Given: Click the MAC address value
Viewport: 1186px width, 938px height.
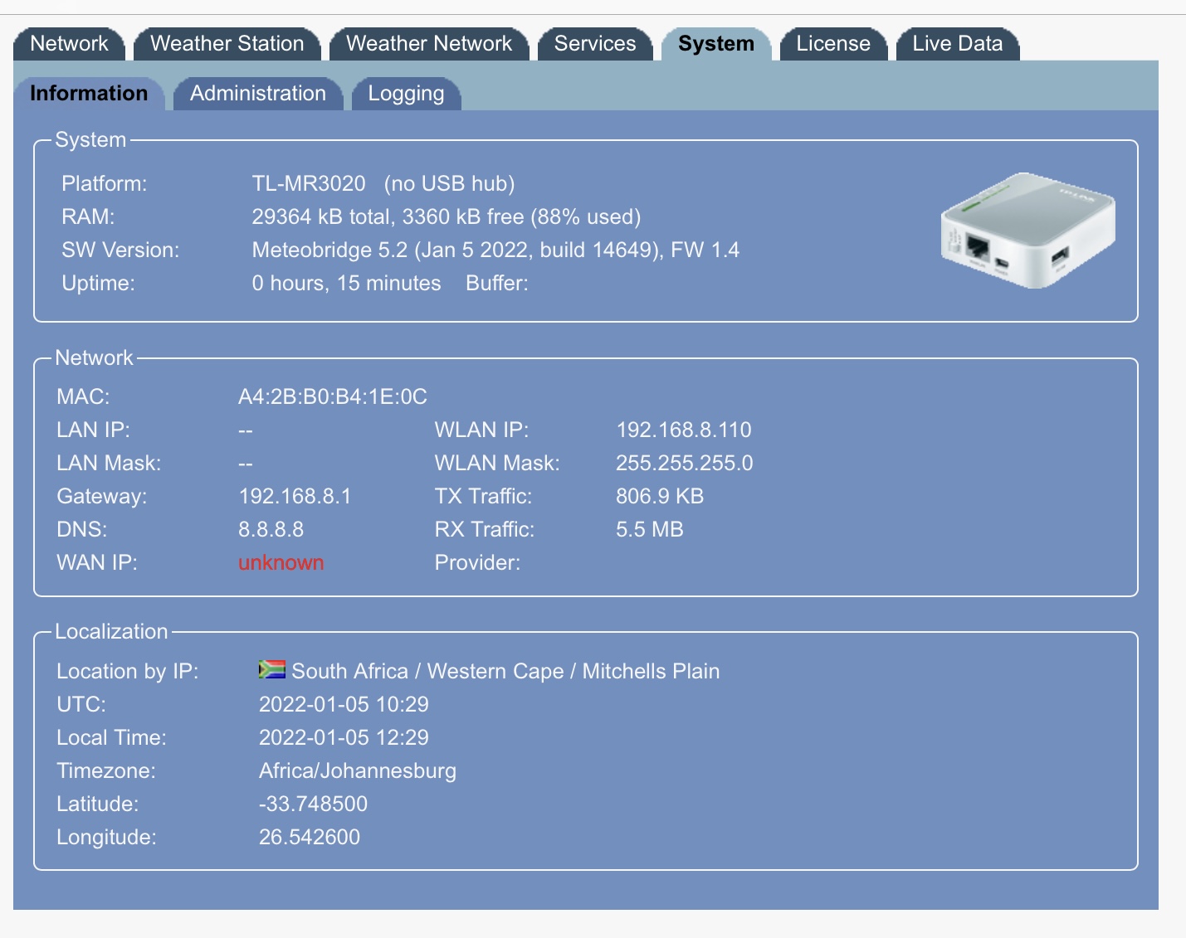Looking at the screenshot, I should click(332, 396).
